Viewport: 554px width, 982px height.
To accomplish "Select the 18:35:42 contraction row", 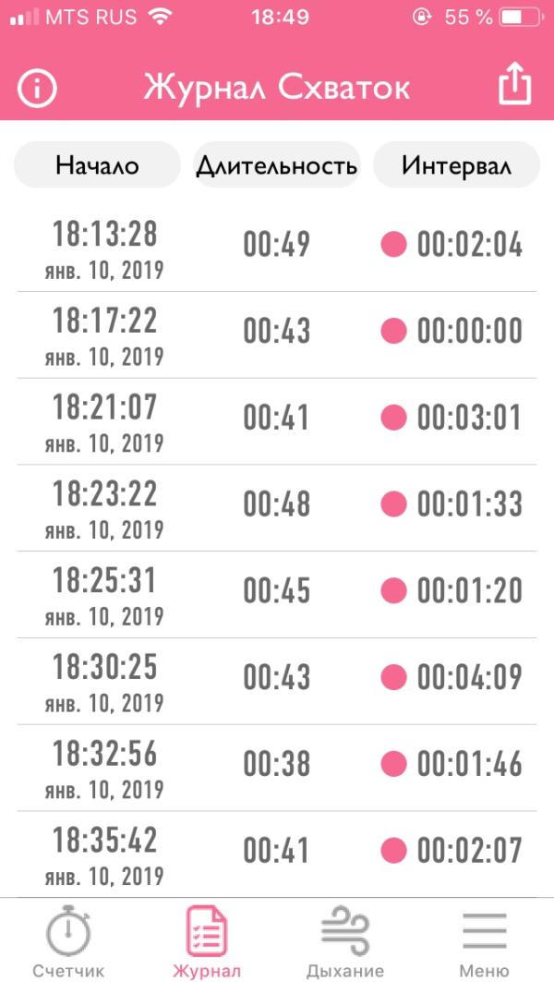I will pos(104,854).
